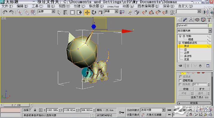The image size is (214, 118).
Task: Enable the 忽略背面 checkbox
Action: 181,81
